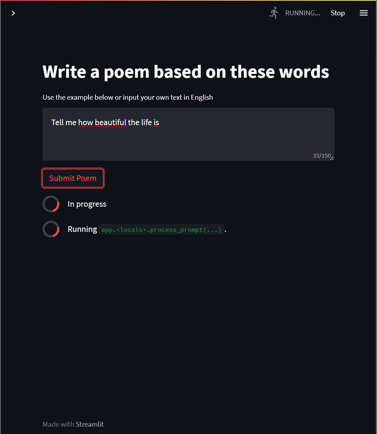The image size is (377, 434).
Task: Open the hamburger main menu
Action: (364, 13)
